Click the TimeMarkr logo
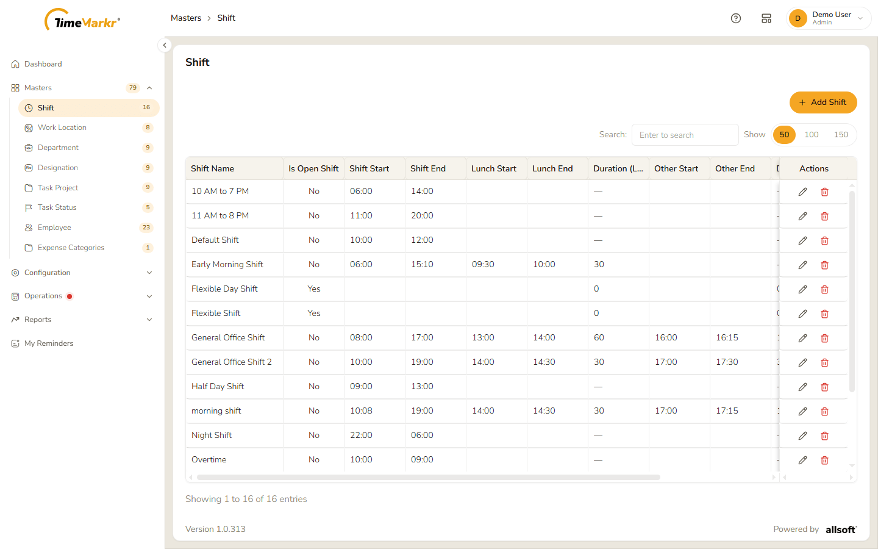Viewport: 878px width, 549px height. click(x=82, y=20)
